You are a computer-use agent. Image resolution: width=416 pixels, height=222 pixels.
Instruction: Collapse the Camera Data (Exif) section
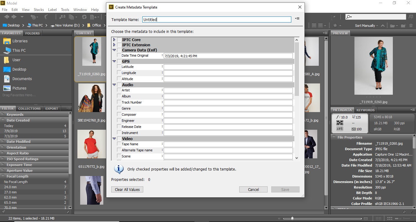coord(114,50)
